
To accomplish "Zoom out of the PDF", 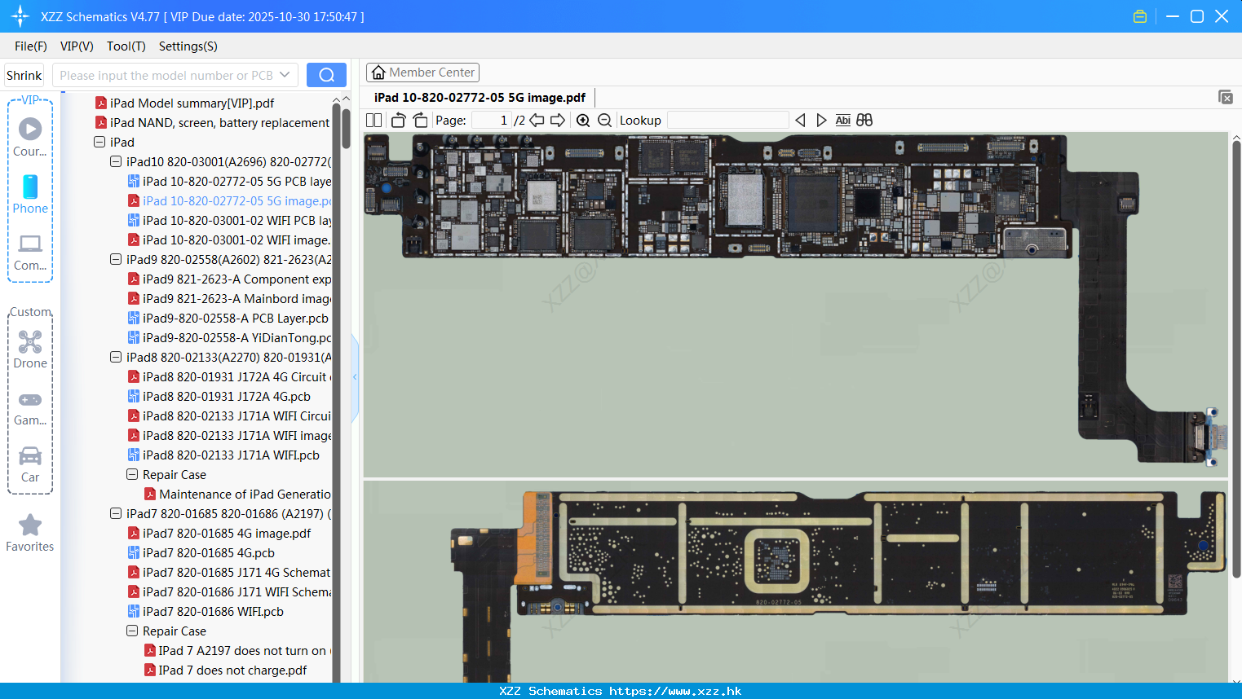I will 604,120.
